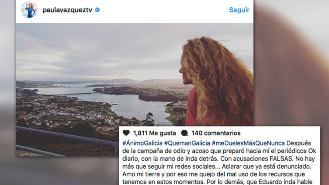
Task: Like the post with the heart icon
Action: [126, 133]
